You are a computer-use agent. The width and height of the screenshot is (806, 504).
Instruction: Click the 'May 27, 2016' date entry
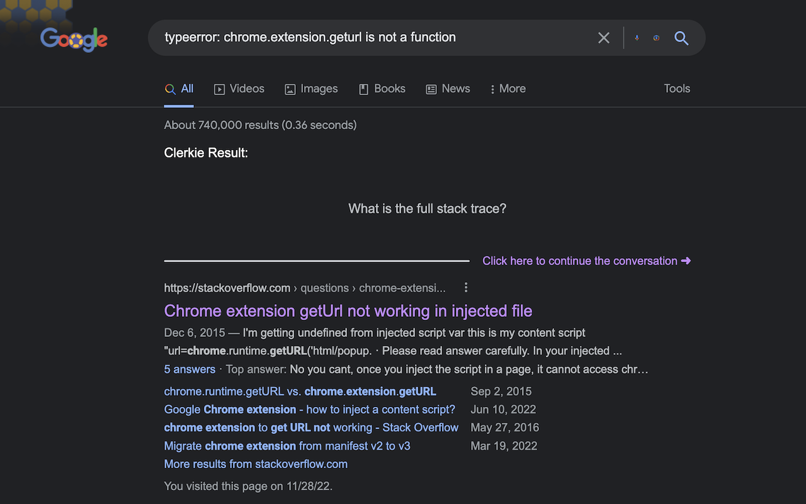[x=505, y=428]
